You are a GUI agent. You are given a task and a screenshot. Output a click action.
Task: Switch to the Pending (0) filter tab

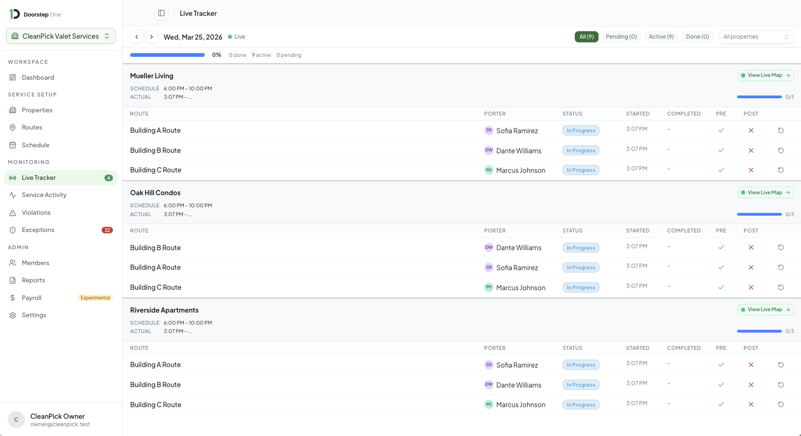(x=621, y=37)
